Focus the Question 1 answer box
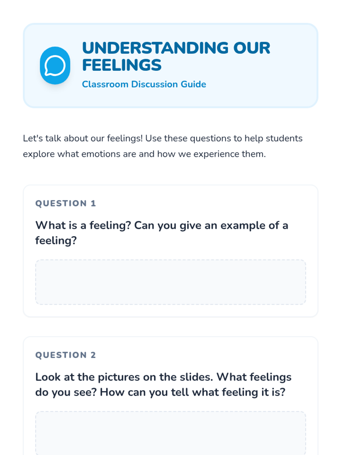Screen dimensions: 341x455 [x=170, y=282]
